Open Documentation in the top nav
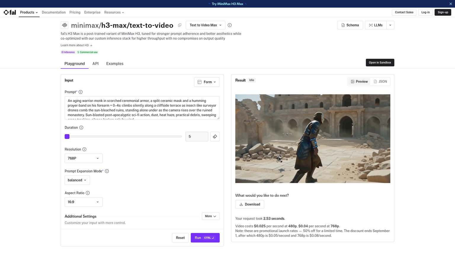The width and height of the screenshot is (455, 256). (x=54, y=12)
